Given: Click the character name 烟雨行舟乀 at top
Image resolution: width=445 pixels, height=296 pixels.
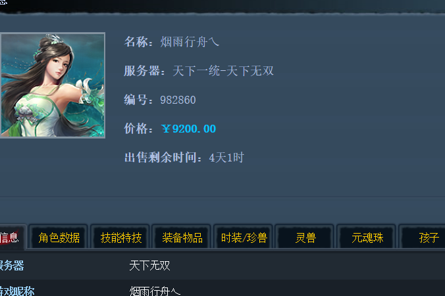Looking at the screenshot, I should click(190, 42).
